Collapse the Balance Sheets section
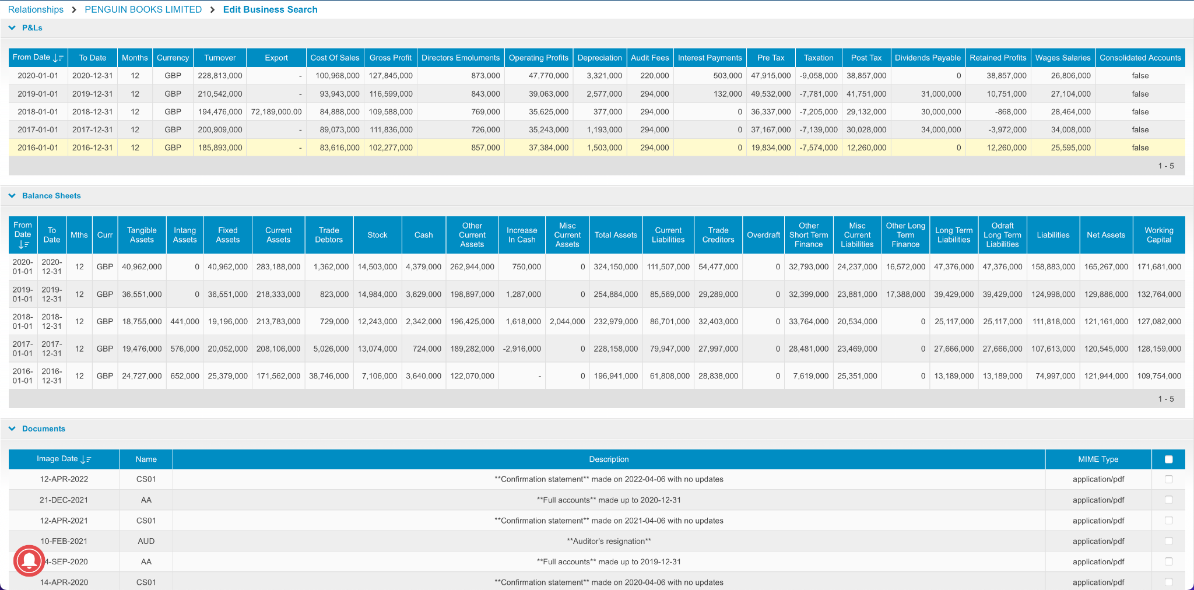1194x590 pixels. pos(12,196)
